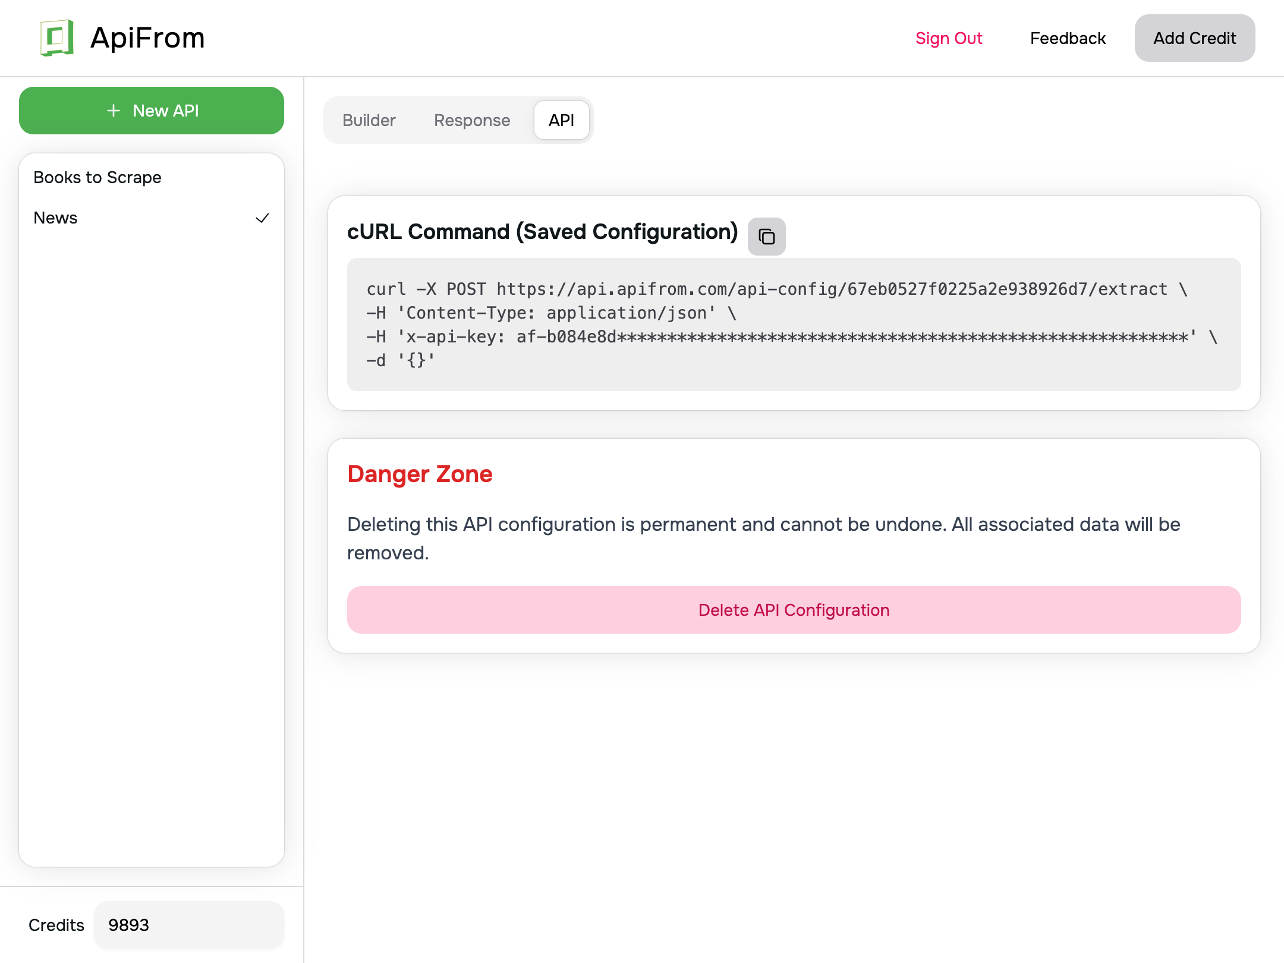Sign out of the account
The height and width of the screenshot is (963, 1284).
(x=949, y=38)
